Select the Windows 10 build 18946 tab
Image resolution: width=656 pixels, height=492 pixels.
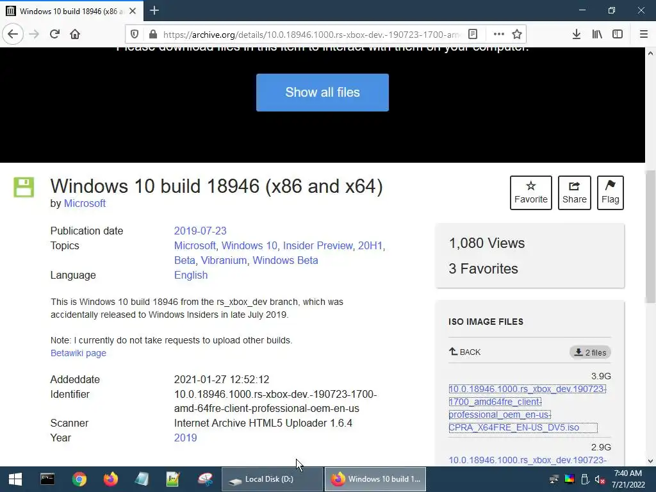72,11
